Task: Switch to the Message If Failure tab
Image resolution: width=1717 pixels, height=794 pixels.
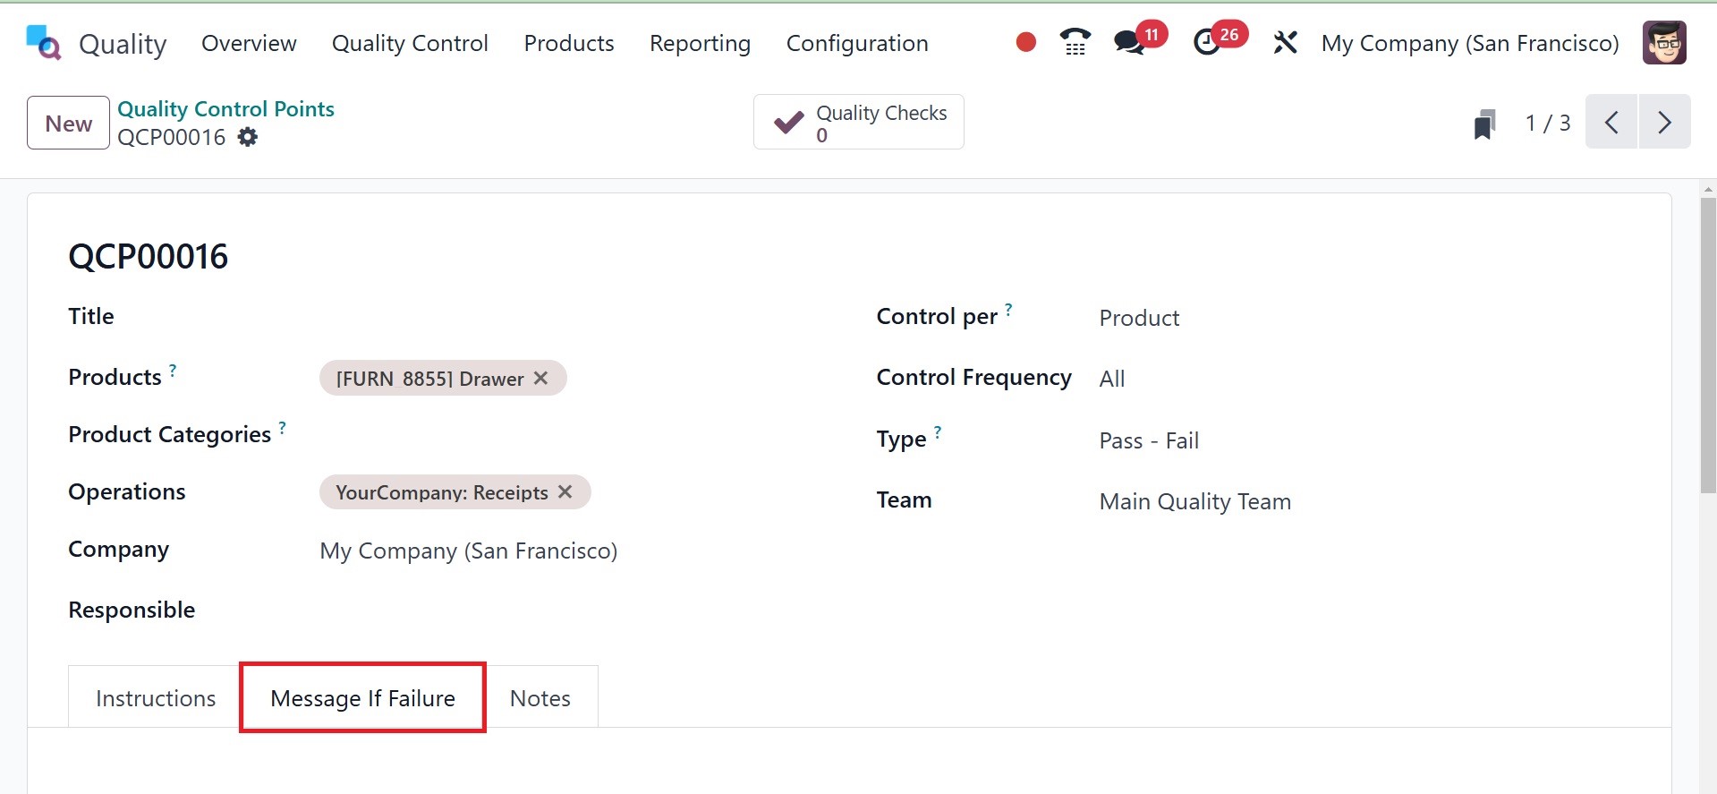Action: coord(362,698)
